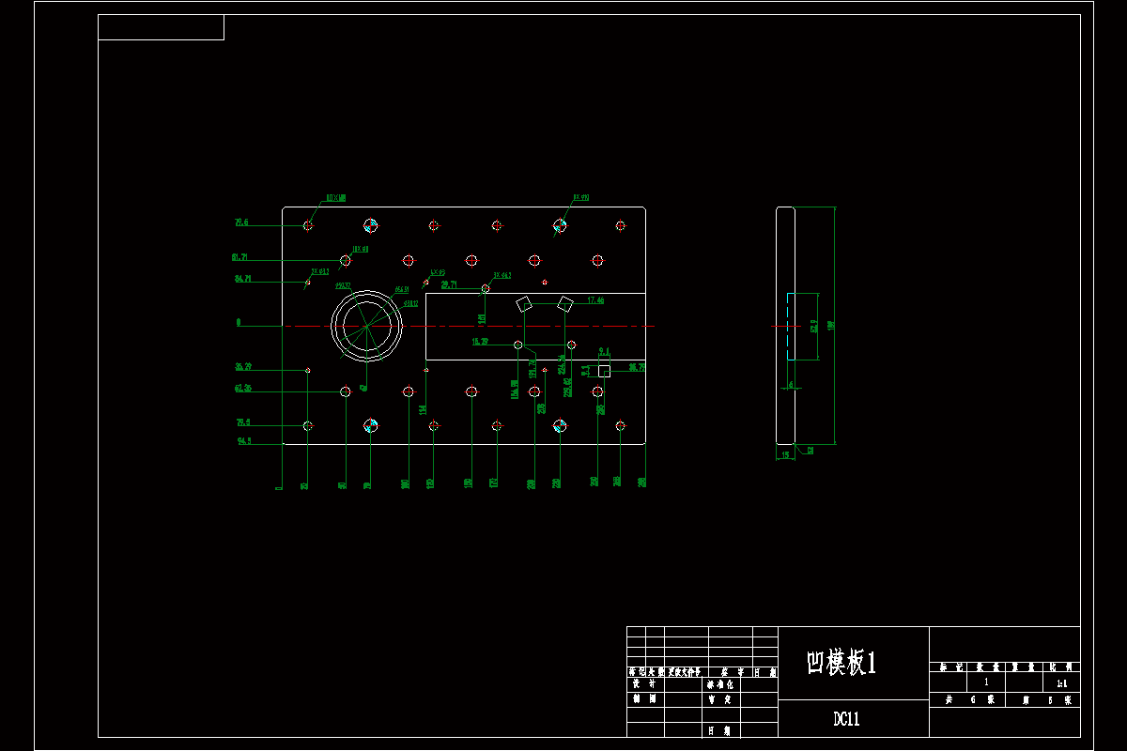Click the drawing title 凹模板1

(841, 663)
